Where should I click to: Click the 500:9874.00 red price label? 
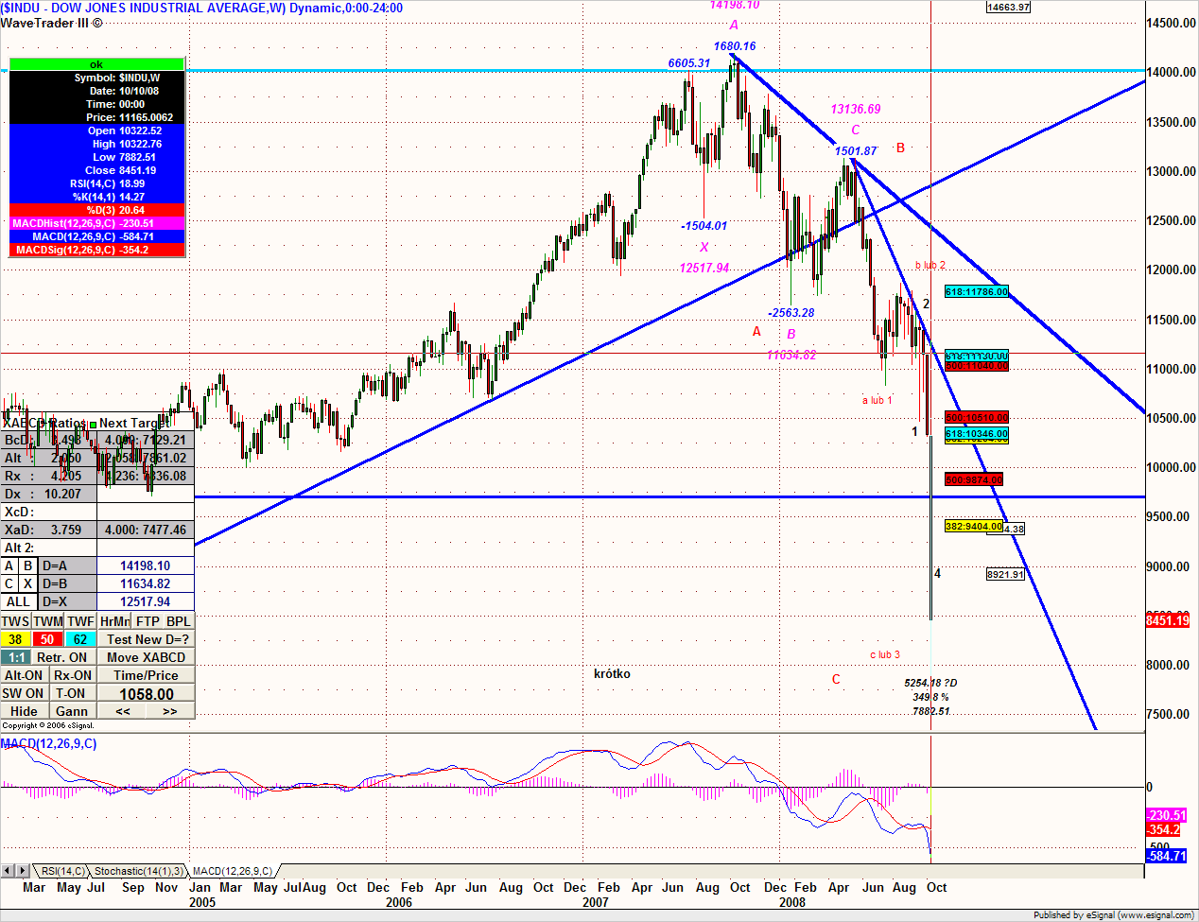point(974,480)
